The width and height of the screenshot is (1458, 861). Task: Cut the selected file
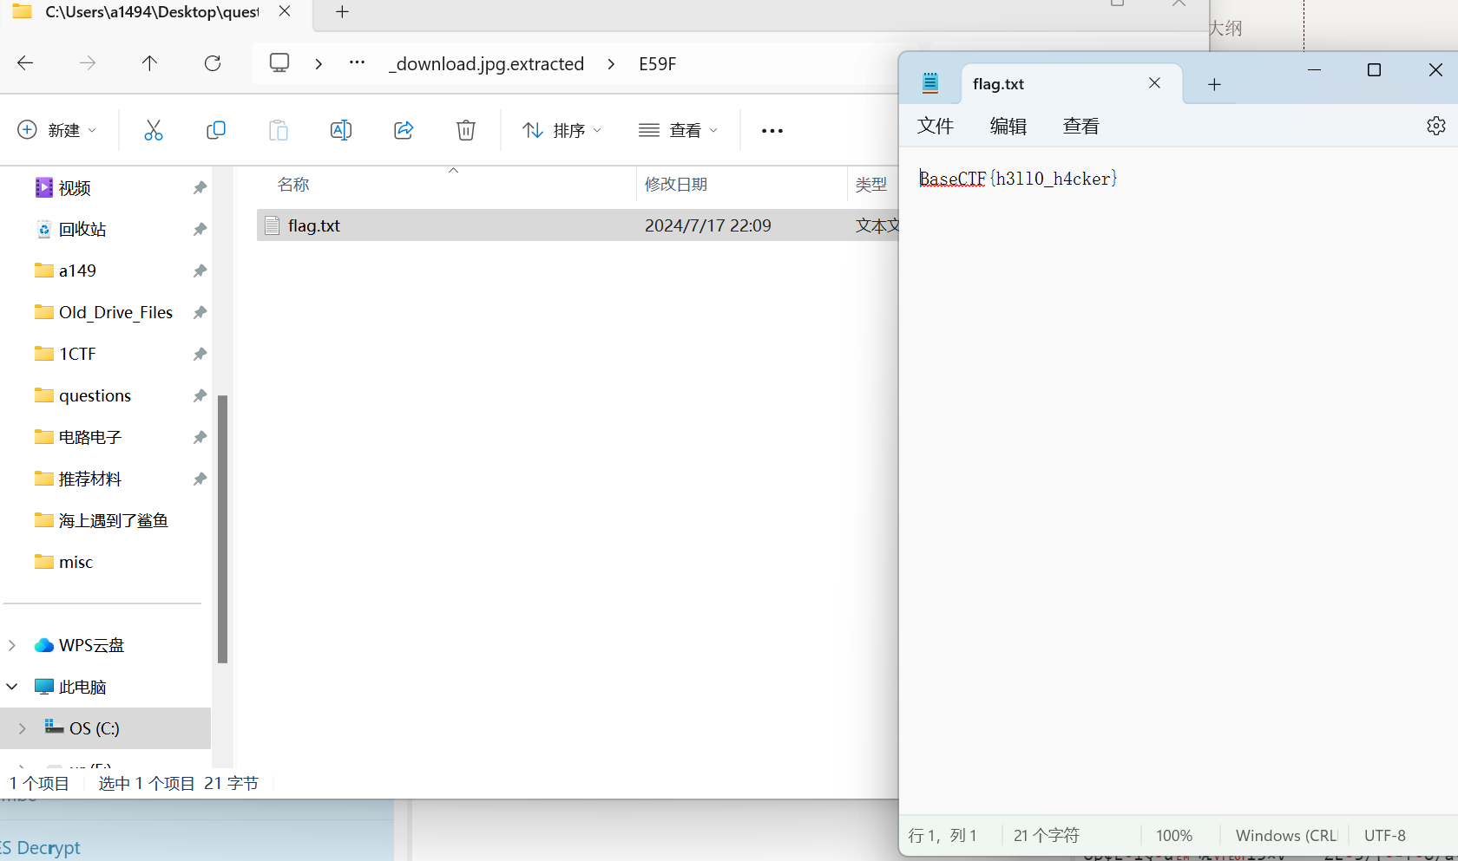pos(154,130)
